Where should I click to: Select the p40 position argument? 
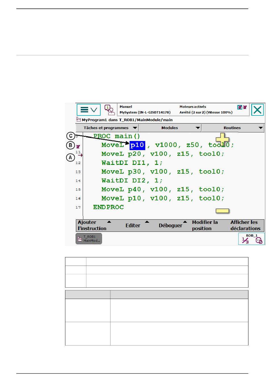(x=134, y=189)
